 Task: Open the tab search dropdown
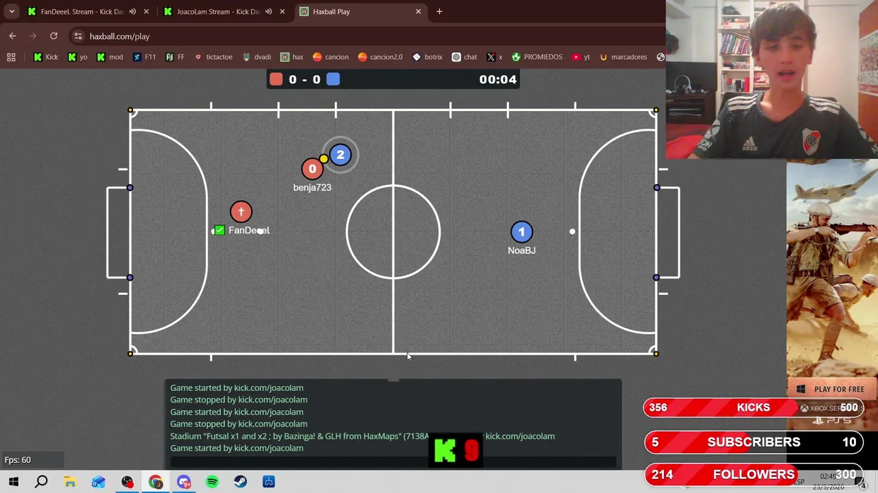click(x=12, y=12)
